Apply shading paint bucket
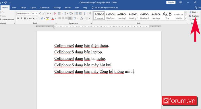This screenshot has width=201, height=109. click(x=81, y=18)
